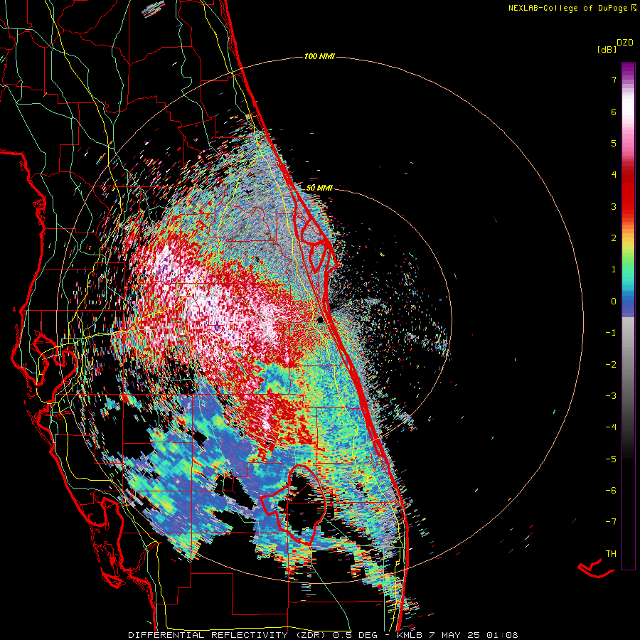This screenshot has width=640, height=640.
Task: Click the 100 NMI range ring label
Action: (x=319, y=56)
